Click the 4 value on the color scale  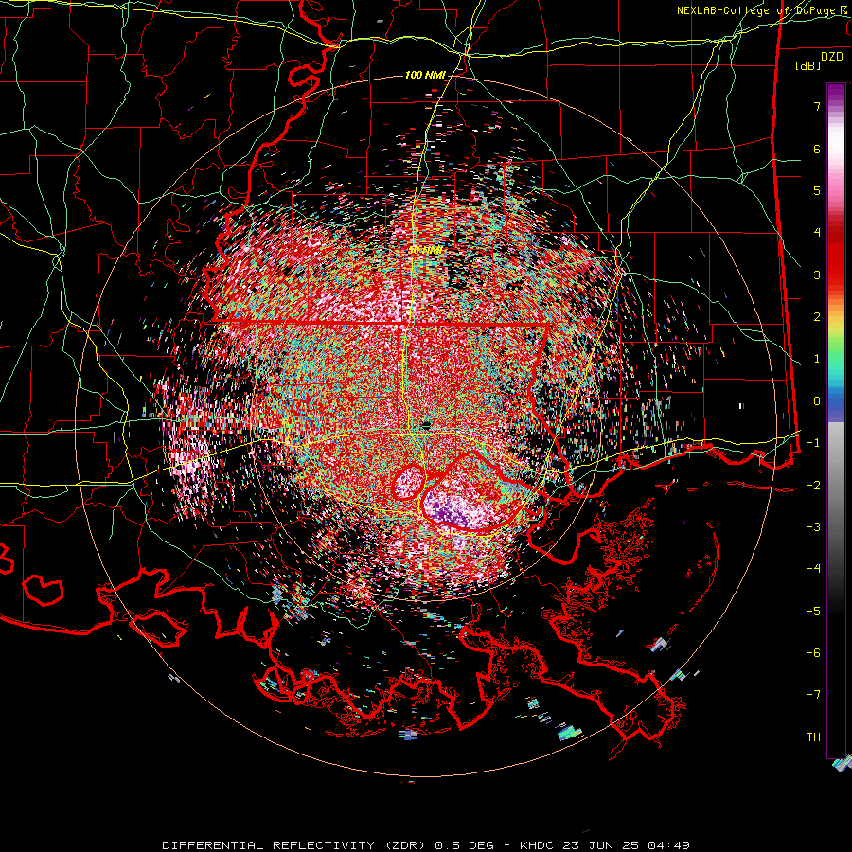tap(817, 233)
